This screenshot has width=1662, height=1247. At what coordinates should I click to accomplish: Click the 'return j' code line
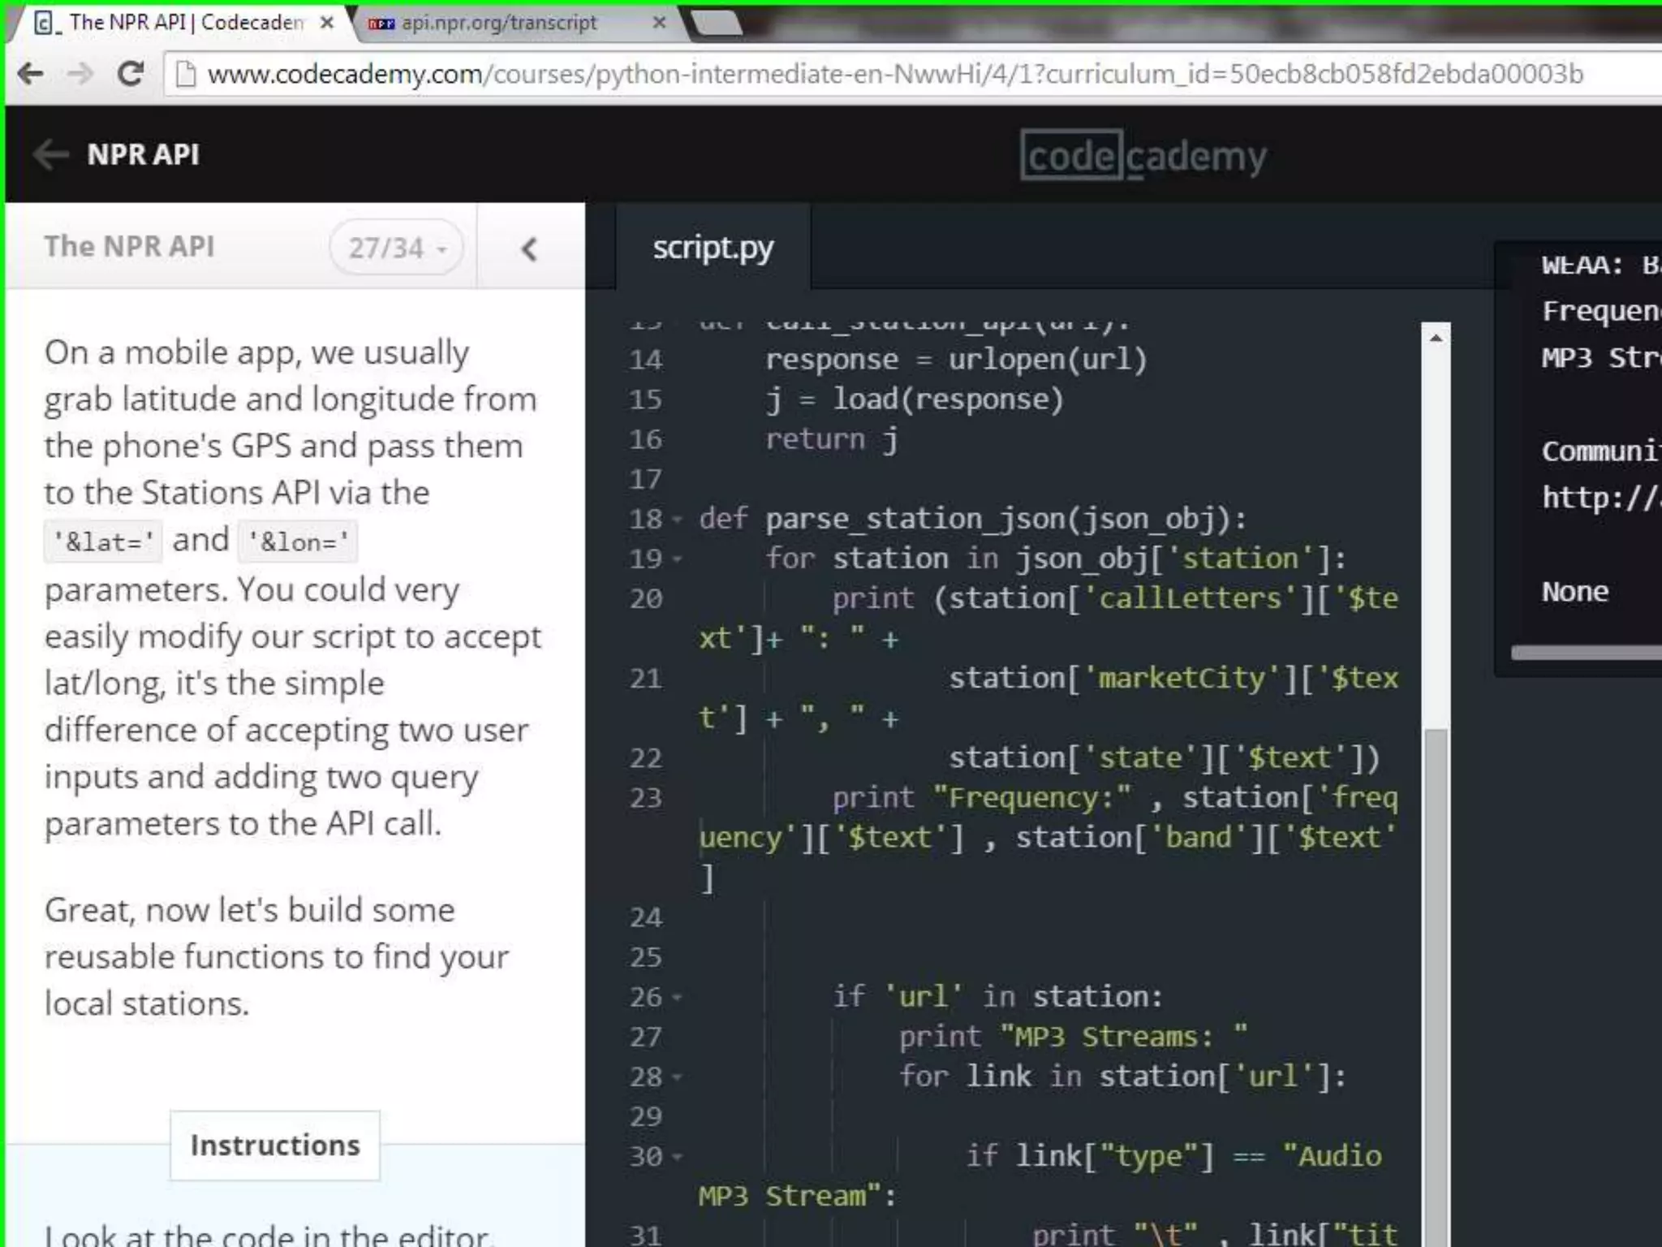(x=831, y=439)
